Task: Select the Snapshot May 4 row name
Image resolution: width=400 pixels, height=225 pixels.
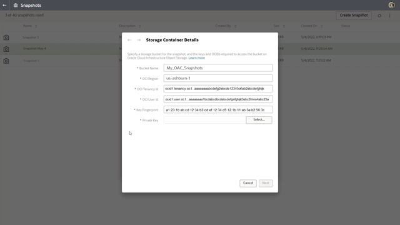Action: click(x=34, y=49)
